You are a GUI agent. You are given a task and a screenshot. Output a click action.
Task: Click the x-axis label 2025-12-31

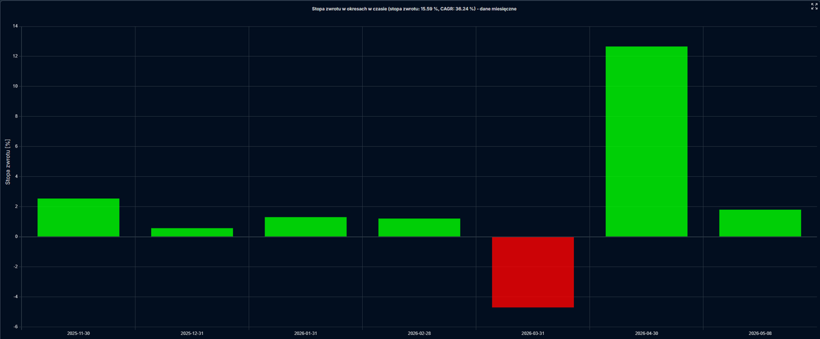click(192, 334)
